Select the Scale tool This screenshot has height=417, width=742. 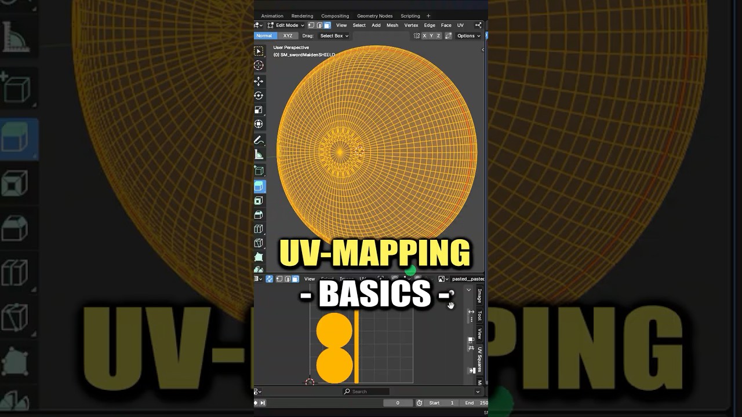tap(259, 109)
